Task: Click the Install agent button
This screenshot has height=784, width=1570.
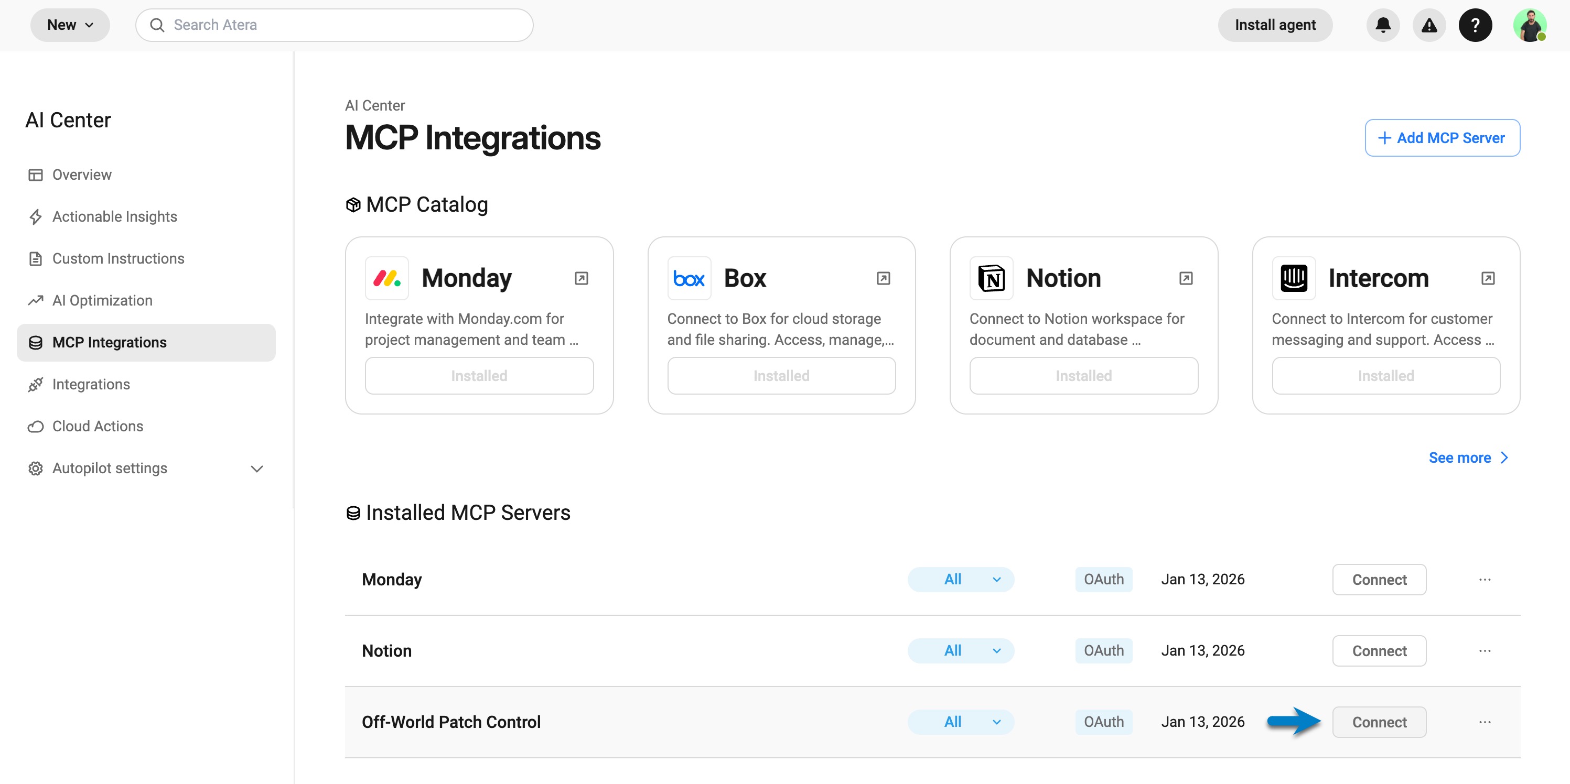Action: pyautogui.click(x=1274, y=25)
